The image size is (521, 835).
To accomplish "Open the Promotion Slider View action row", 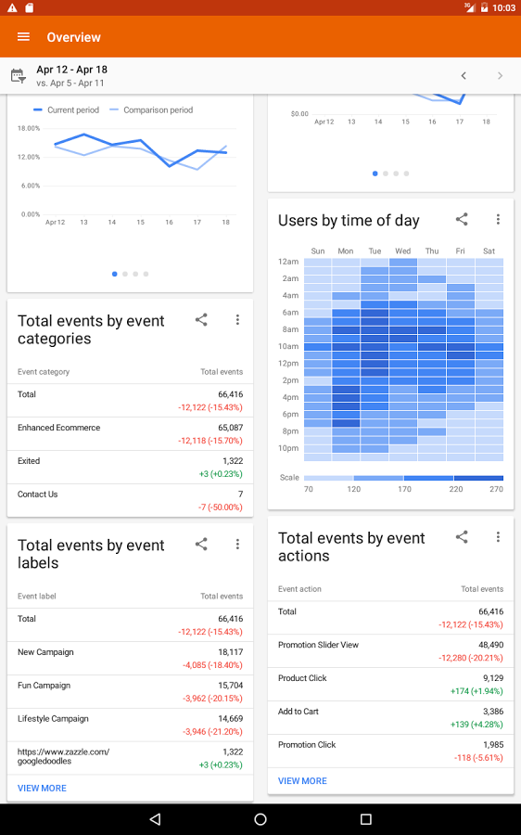I will [x=390, y=651].
